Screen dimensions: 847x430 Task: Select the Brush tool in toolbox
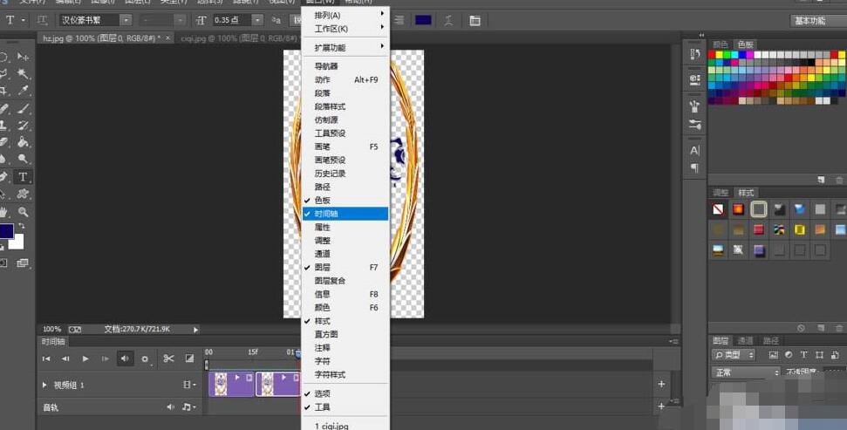coord(23,108)
